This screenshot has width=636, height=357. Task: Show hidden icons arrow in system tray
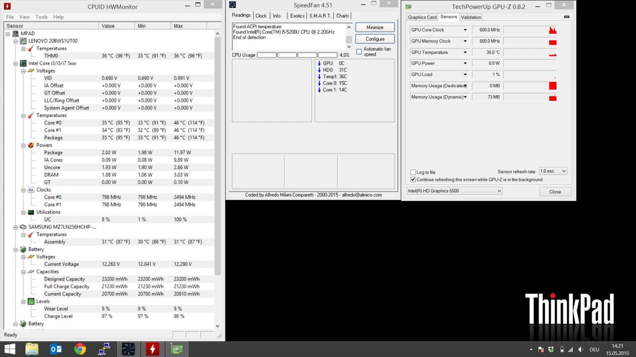[531, 349]
